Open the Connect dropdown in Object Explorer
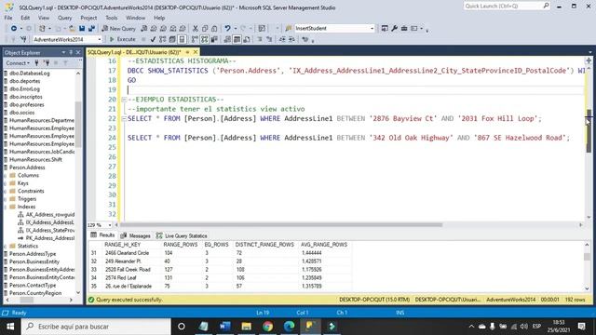This screenshot has height=335, width=596. (x=18, y=63)
